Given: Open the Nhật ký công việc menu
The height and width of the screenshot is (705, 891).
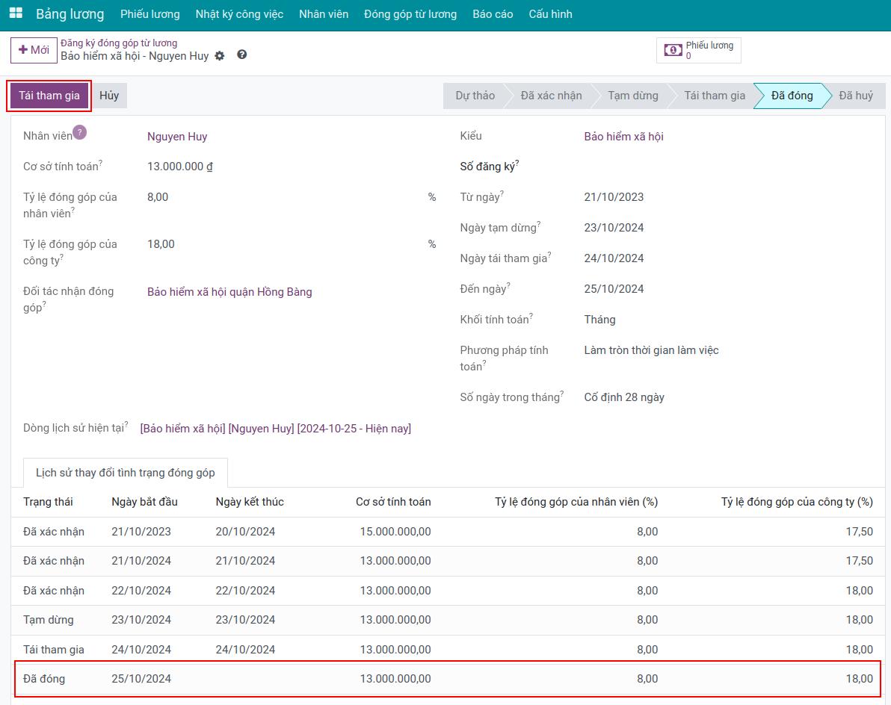Looking at the screenshot, I should coord(239,14).
